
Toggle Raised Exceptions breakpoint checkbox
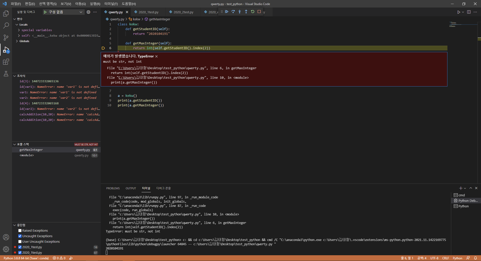click(20, 231)
